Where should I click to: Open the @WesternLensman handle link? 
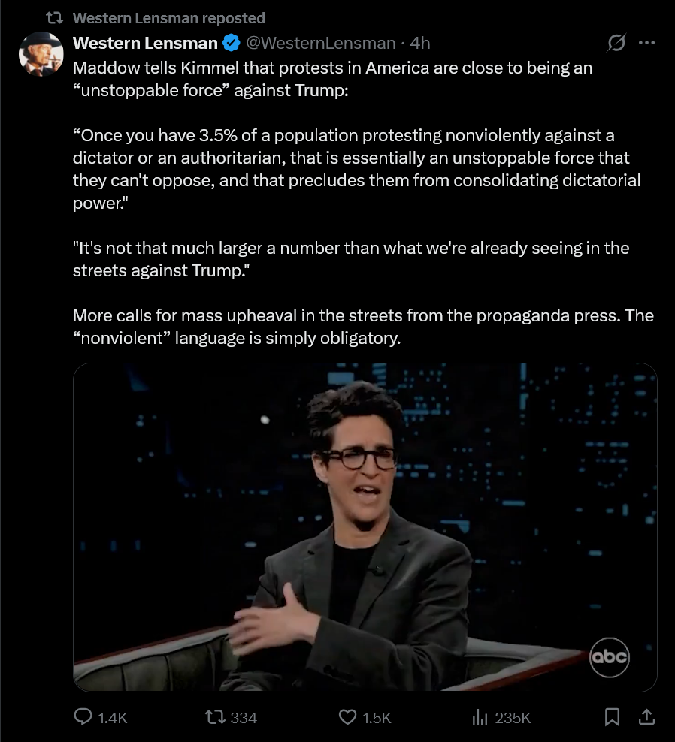[x=321, y=43]
